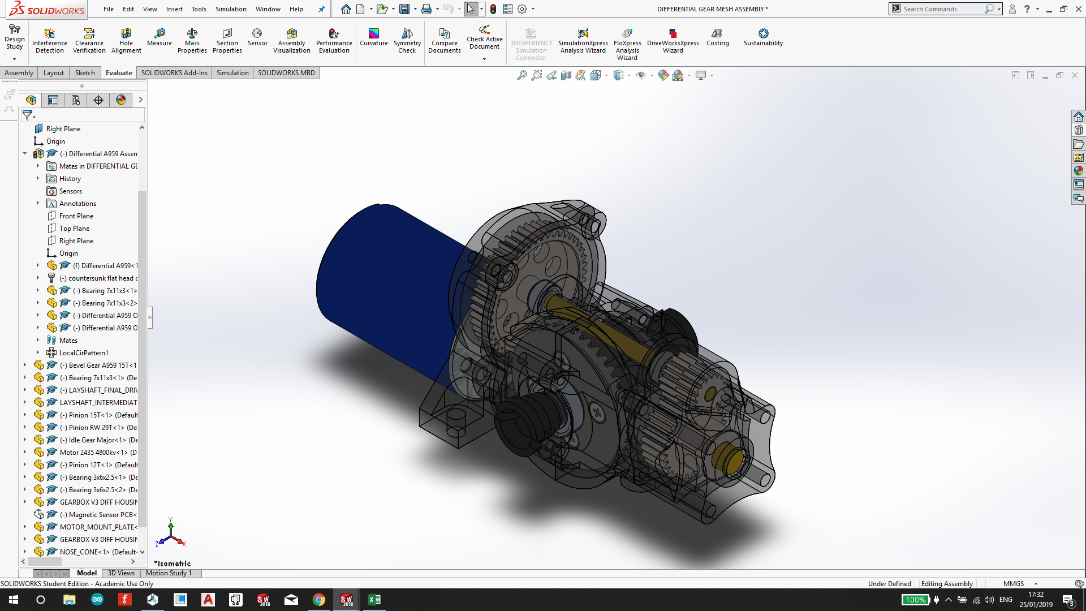
Task: Select the Hole Alignment tool
Action: click(126, 41)
